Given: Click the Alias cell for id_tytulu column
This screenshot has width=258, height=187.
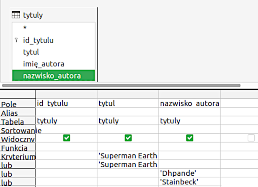Looking at the screenshot, I should (66, 112).
